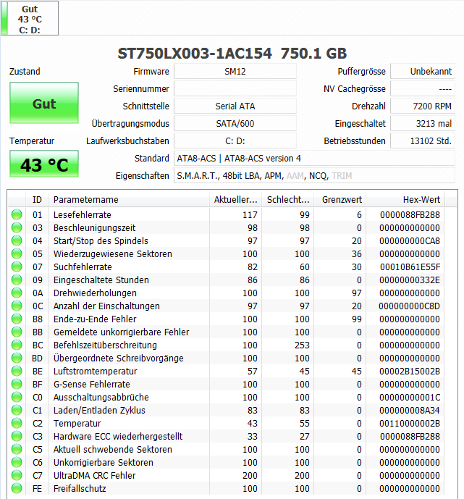The height and width of the screenshot is (499, 464).
Task: Click status icon for Anzahl der Einschaltungen
Action: (x=17, y=306)
